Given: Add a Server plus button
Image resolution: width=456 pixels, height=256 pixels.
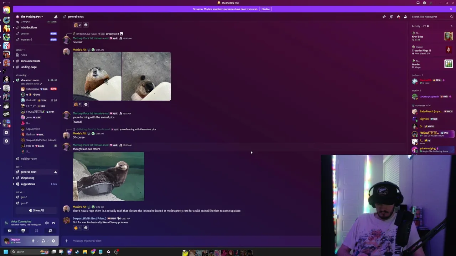Looking at the screenshot, I should pos(6,132).
